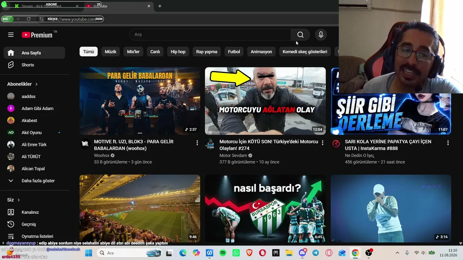Expand Daha fazla göster to show more subscriptions

[34, 181]
